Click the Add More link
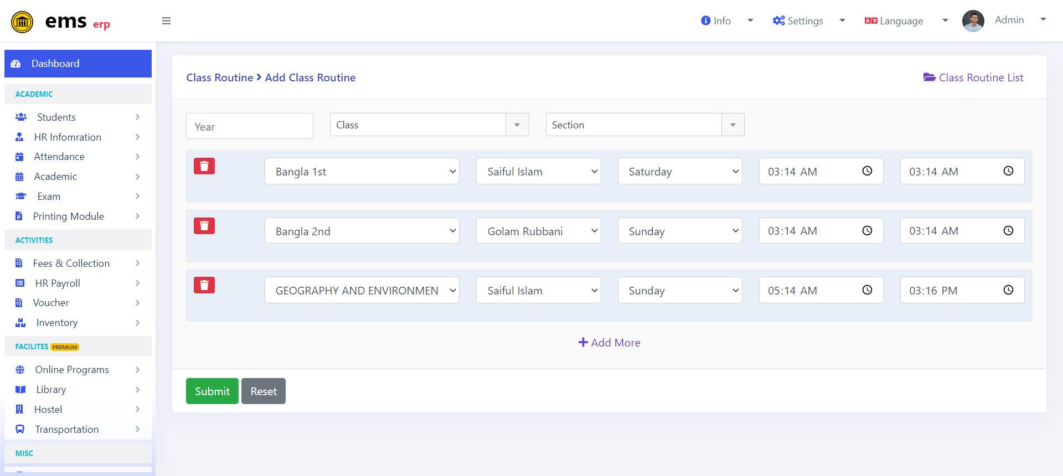The height and width of the screenshot is (476, 1063). point(609,343)
